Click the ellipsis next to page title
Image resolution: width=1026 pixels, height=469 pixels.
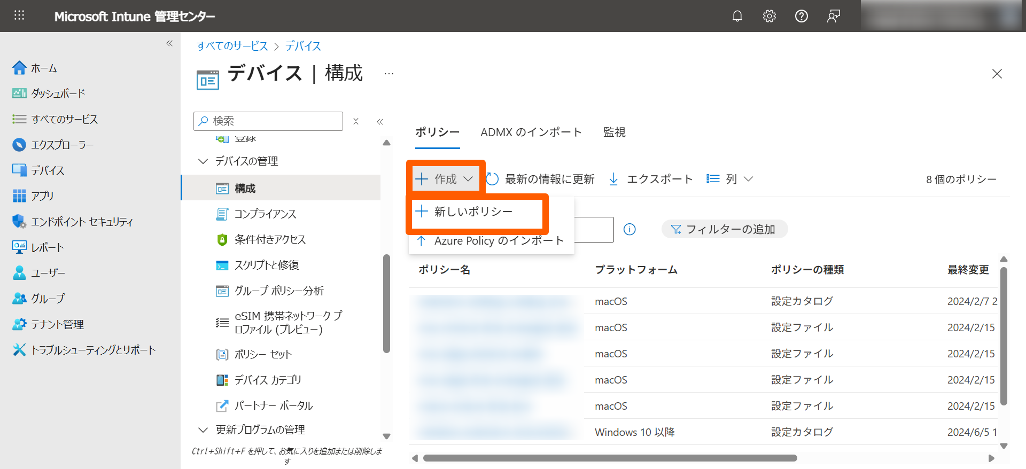coord(389,74)
